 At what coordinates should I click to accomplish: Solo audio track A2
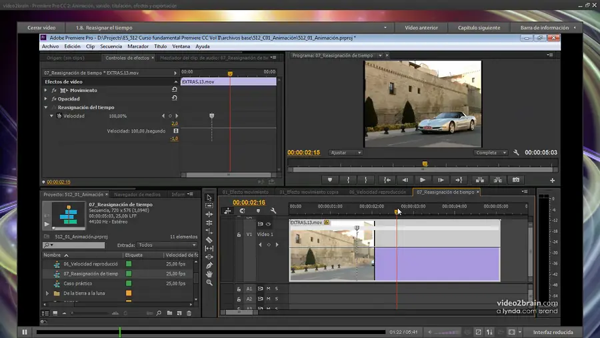pos(276,299)
